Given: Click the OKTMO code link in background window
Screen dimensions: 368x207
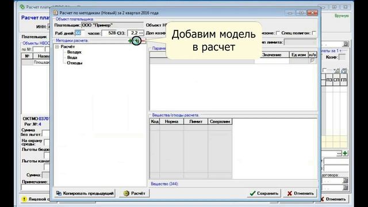Looking at the screenshot, I should coord(44,119).
